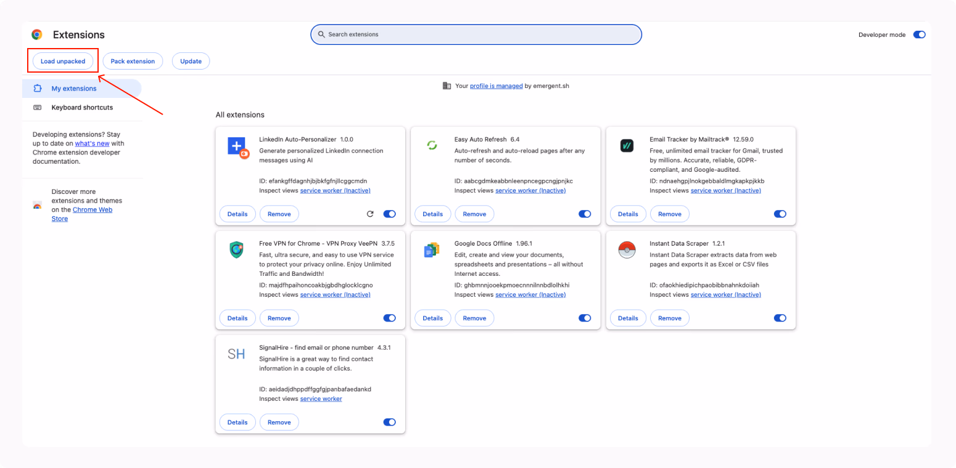Screen dimensions: 956x468
Task: Click the managed profile building icon
Action: click(x=447, y=86)
